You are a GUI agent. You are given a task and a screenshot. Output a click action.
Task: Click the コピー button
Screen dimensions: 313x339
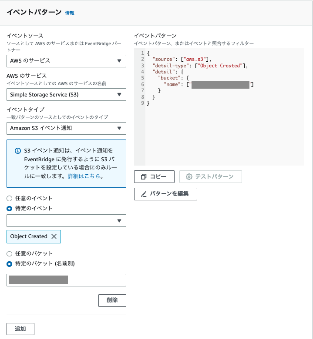154,176
